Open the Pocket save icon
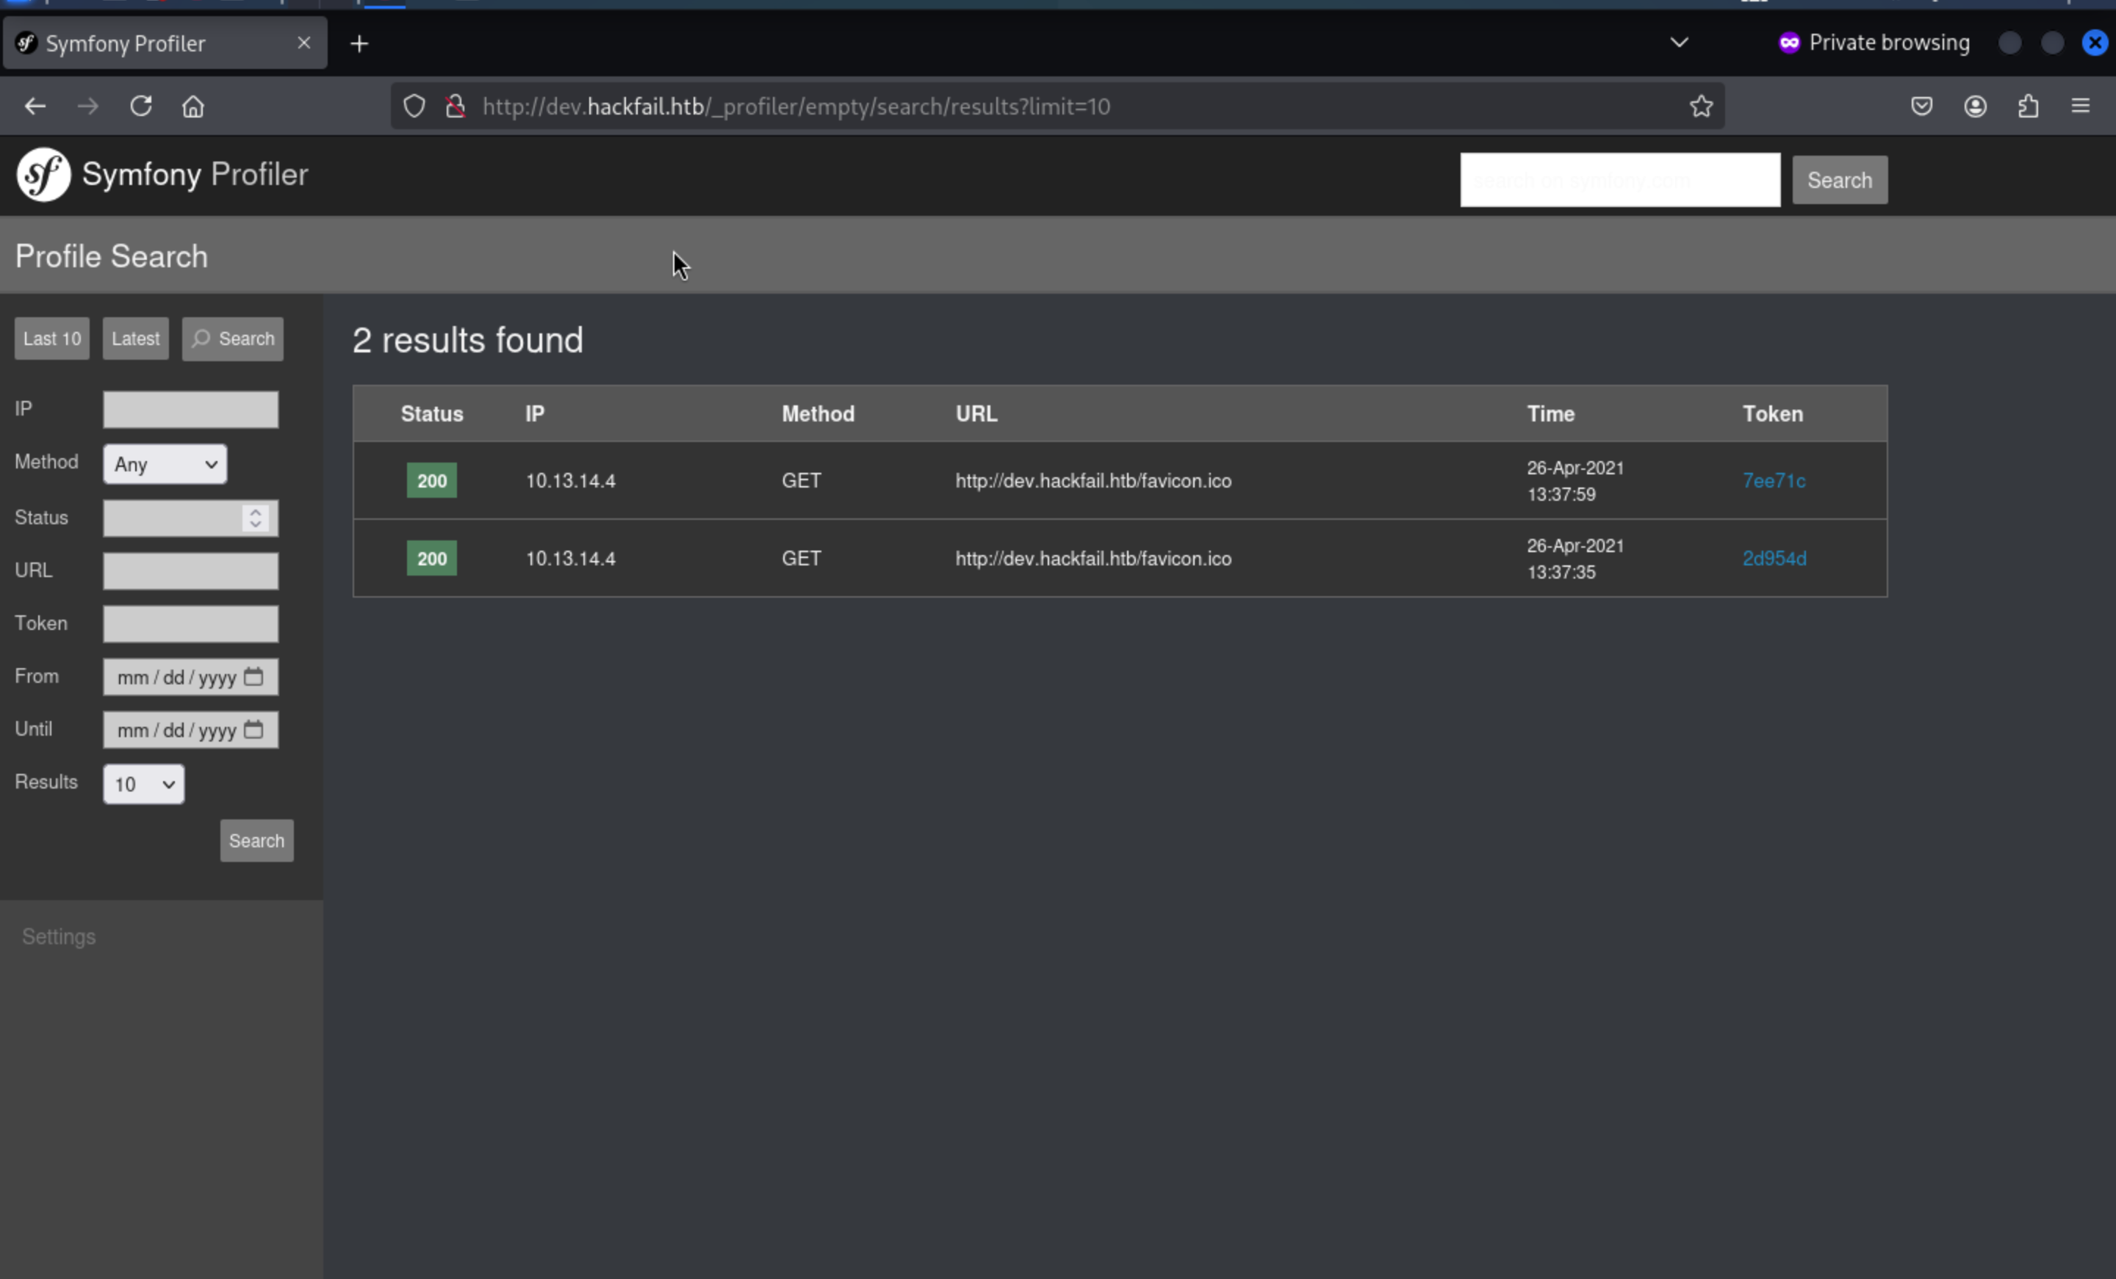This screenshot has height=1279, width=2116. pos(1922,106)
